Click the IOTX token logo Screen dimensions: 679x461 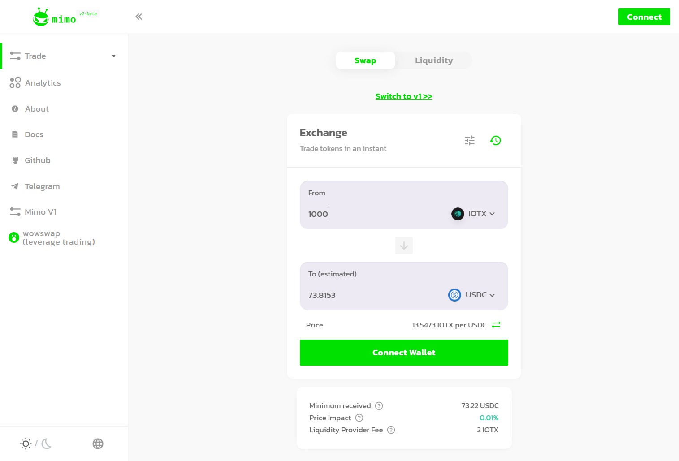pos(458,214)
